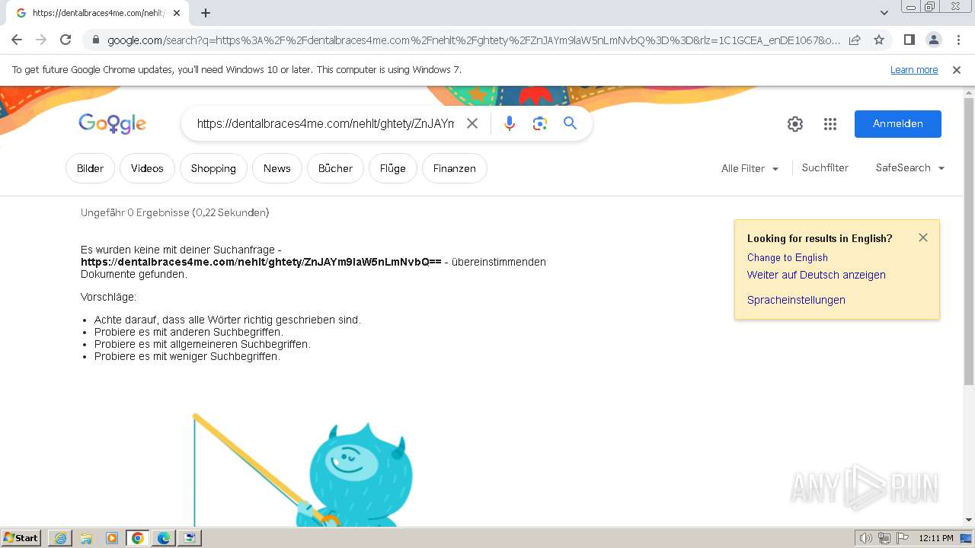The height and width of the screenshot is (548, 975).
Task: Search by image with Lens icon
Action: 540,123
